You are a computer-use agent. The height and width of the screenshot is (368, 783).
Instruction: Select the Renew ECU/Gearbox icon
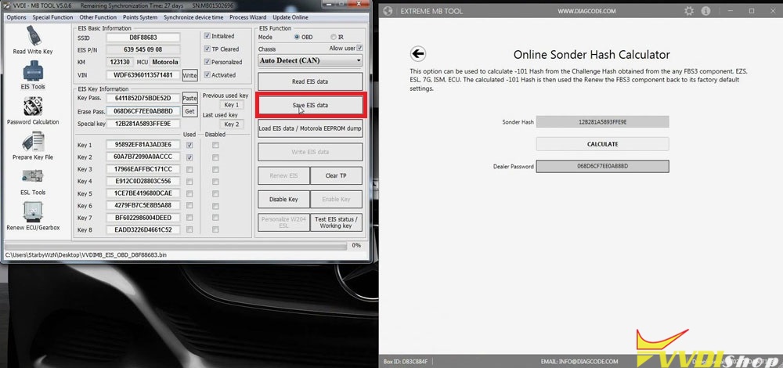point(33,213)
